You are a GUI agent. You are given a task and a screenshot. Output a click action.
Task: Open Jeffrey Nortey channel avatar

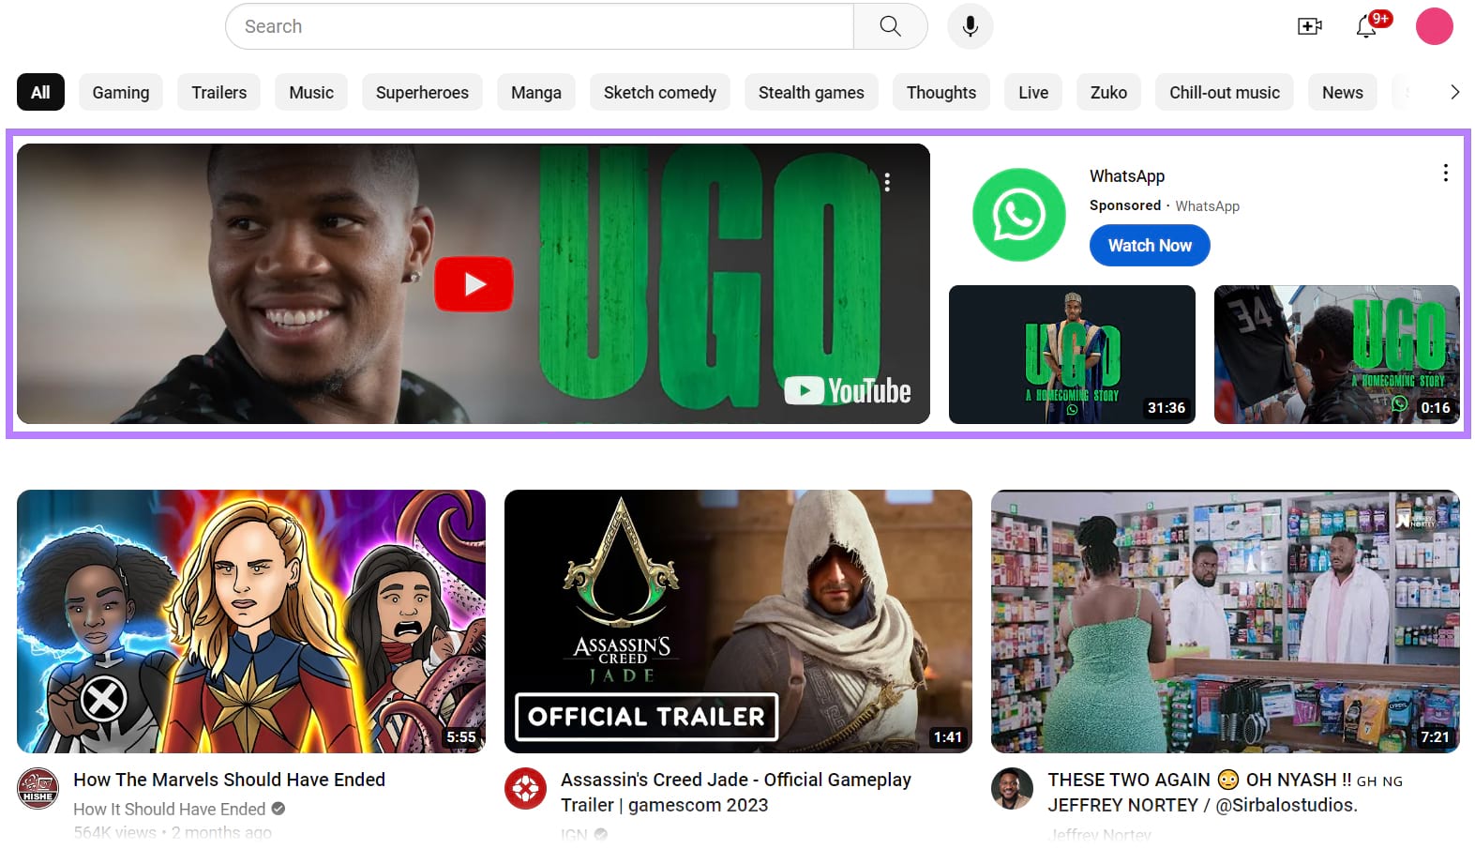click(x=1012, y=789)
